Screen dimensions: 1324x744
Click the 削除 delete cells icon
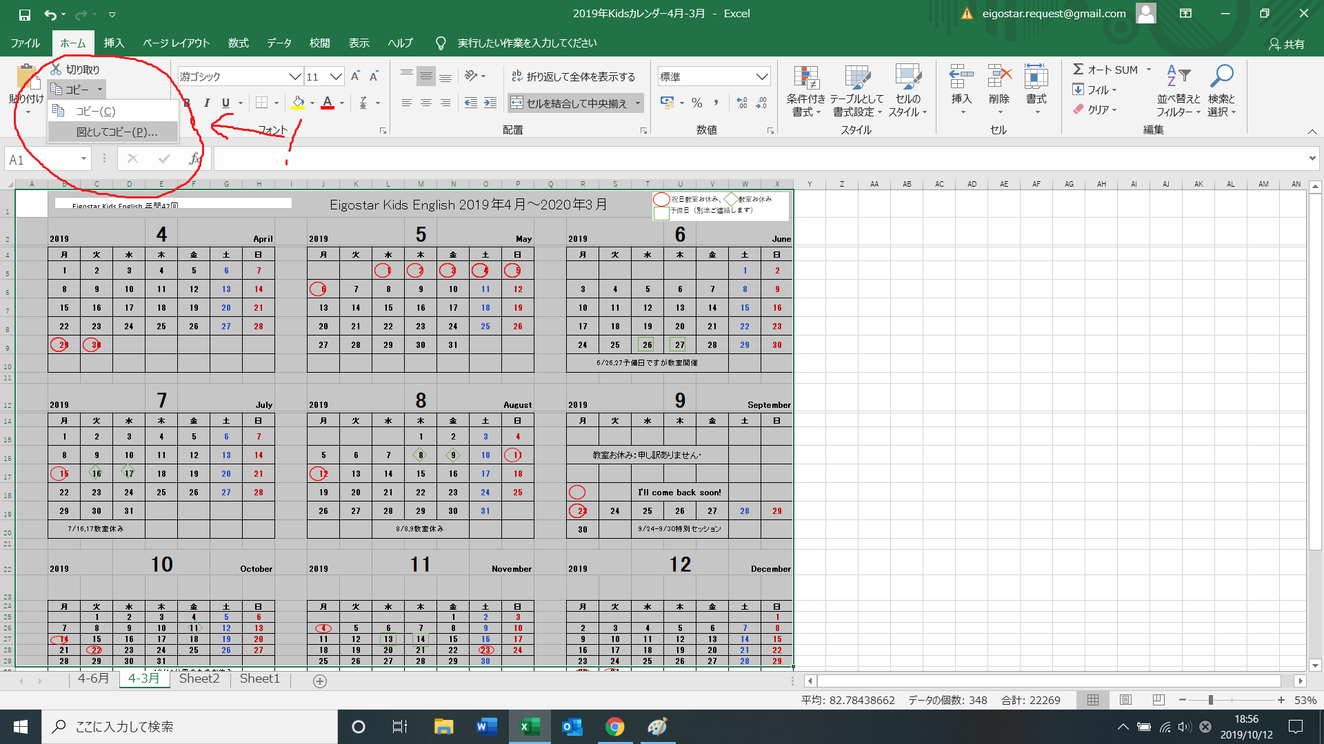999,77
